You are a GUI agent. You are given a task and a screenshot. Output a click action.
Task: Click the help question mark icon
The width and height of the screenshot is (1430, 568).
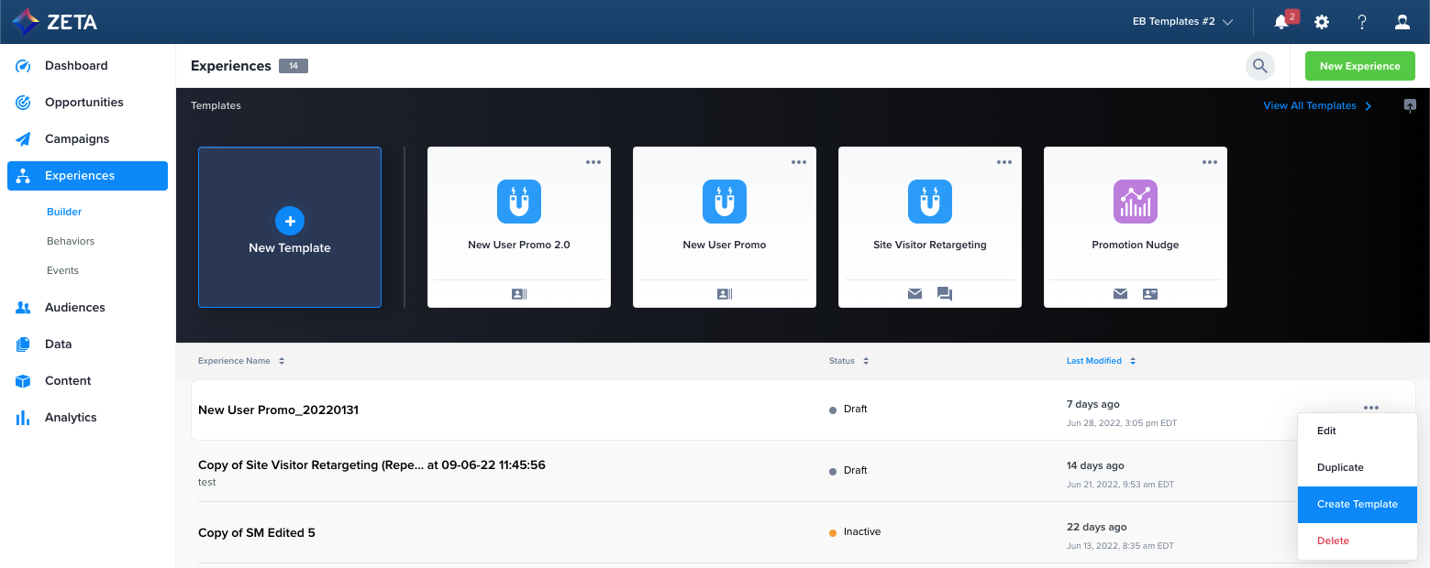[x=1362, y=22]
